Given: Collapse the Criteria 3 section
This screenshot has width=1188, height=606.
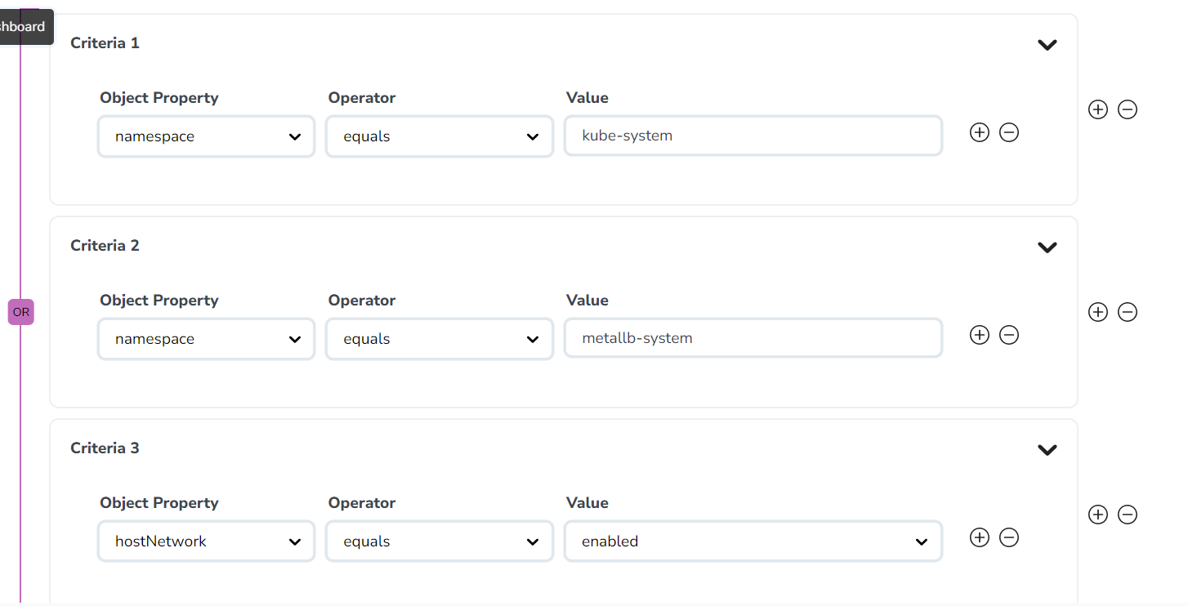Looking at the screenshot, I should point(1047,450).
